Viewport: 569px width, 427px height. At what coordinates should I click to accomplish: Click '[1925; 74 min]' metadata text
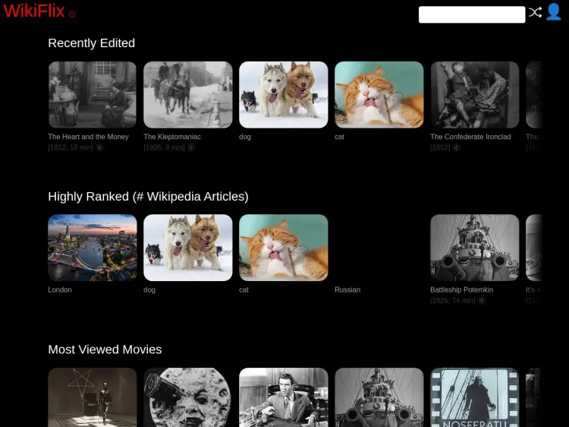[x=452, y=301]
